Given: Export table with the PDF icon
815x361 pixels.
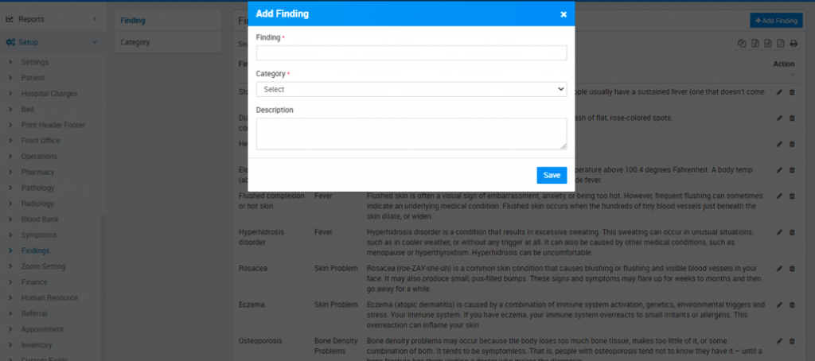Looking at the screenshot, I should (x=780, y=44).
